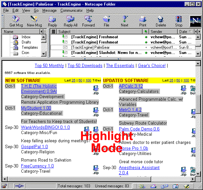Open the Top 50 Downloads link
This screenshot has height=190, width=203.
(85, 66)
